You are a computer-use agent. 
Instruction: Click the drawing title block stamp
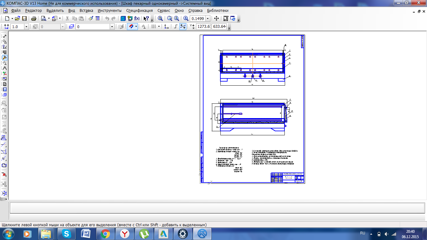click(287, 177)
